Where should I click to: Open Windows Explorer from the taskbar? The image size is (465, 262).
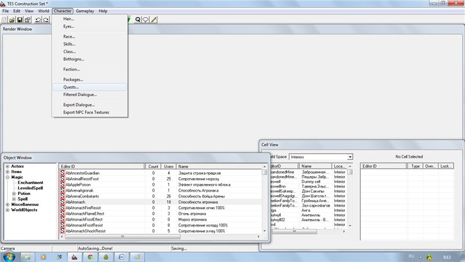tap(27, 257)
